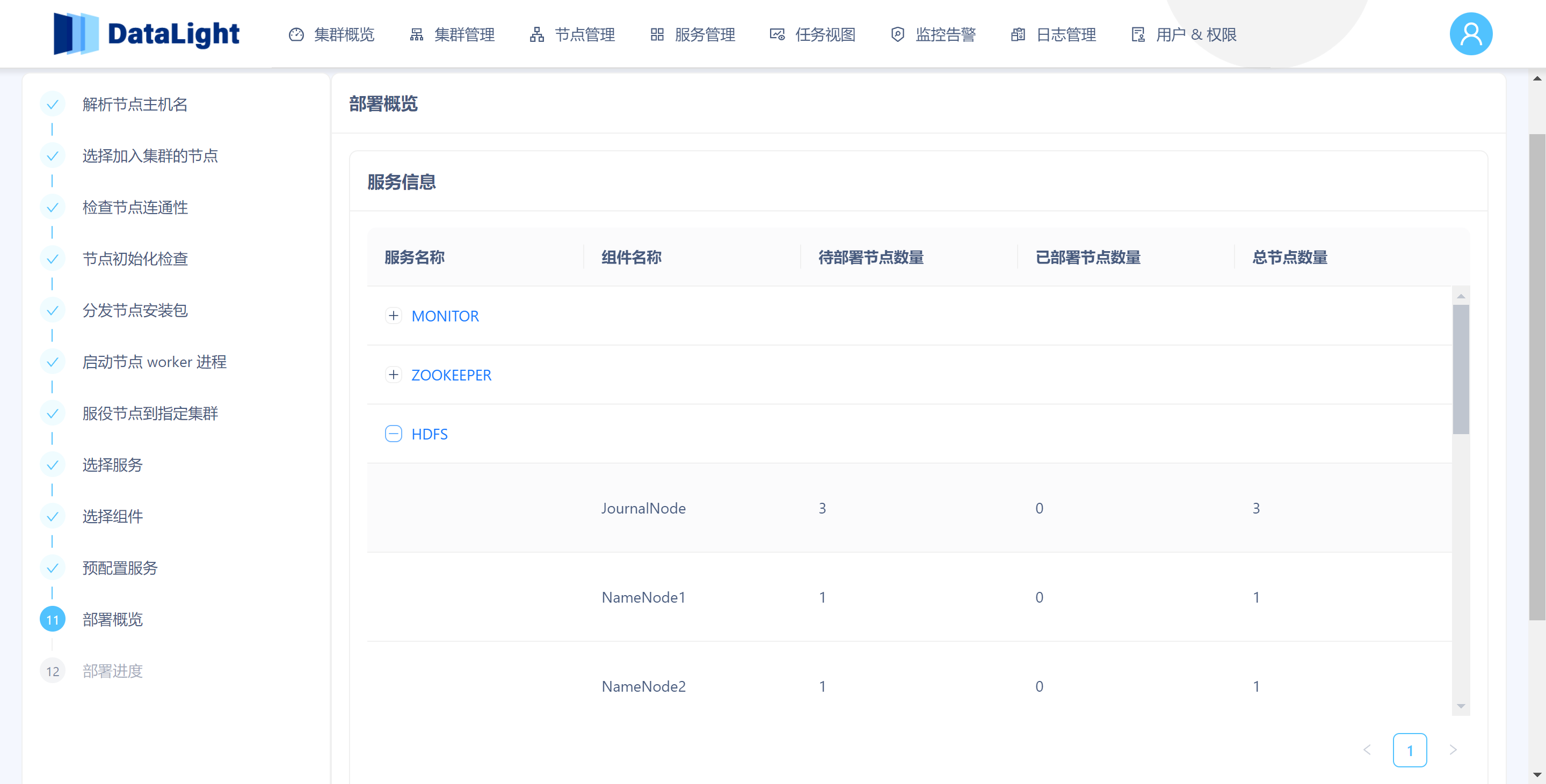The height and width of the screenshot is (784, 1546).
Task: Click the 服务名称 column header
Action: pos(415,258)
